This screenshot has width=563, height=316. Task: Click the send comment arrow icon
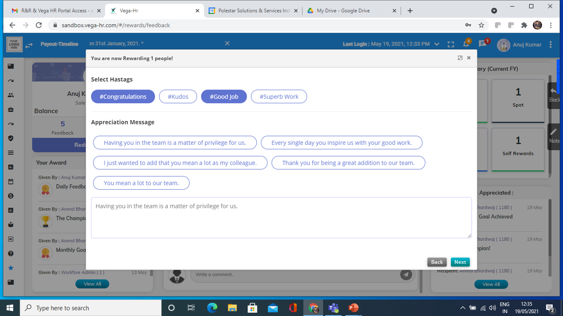(406, 275)
